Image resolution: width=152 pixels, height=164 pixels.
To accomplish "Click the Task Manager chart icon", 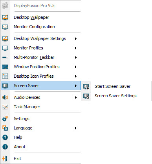I will coord(5,107).
